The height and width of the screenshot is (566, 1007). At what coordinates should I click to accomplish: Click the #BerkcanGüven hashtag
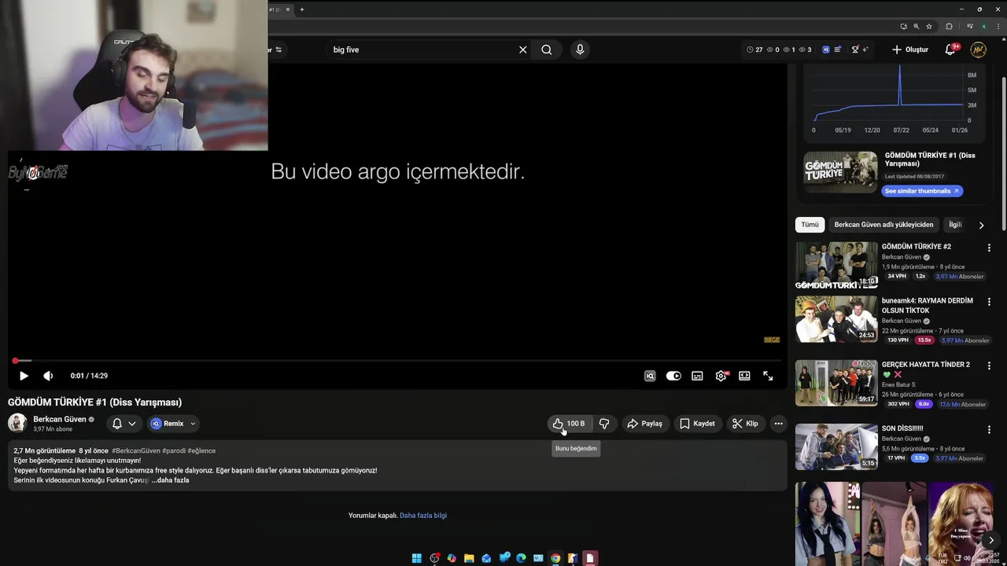click(x=136, y=450)
